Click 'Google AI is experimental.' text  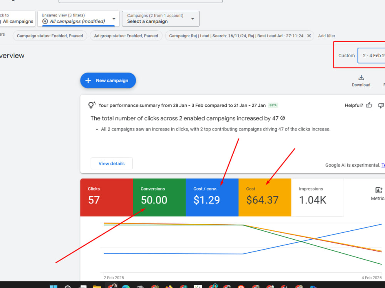point(353,165)
